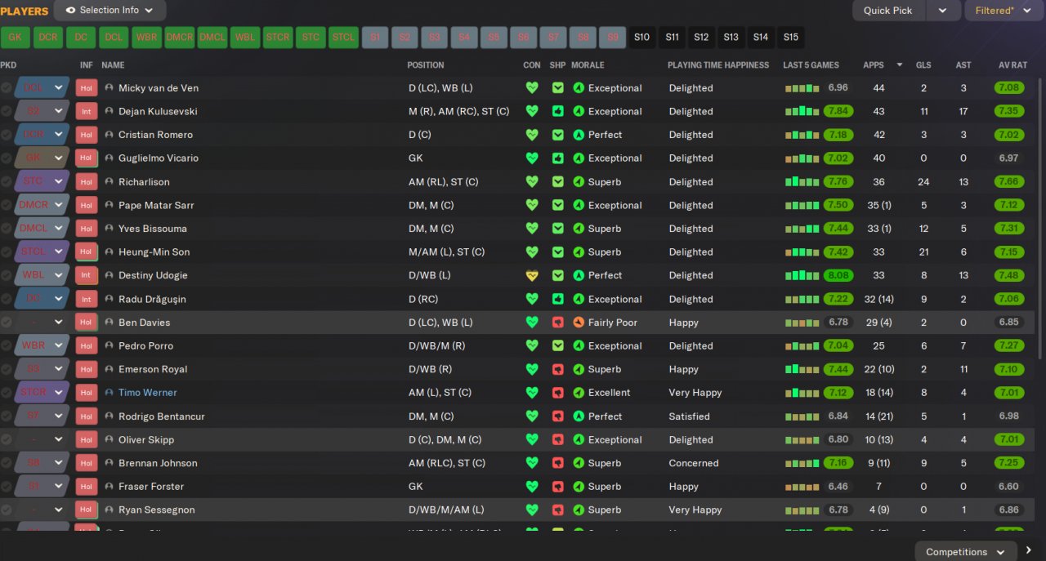The width and height of the screenshot is (1046, 561).
Task: Click orange morale icon for Ben Davies
Action: [x=579, y=323]
